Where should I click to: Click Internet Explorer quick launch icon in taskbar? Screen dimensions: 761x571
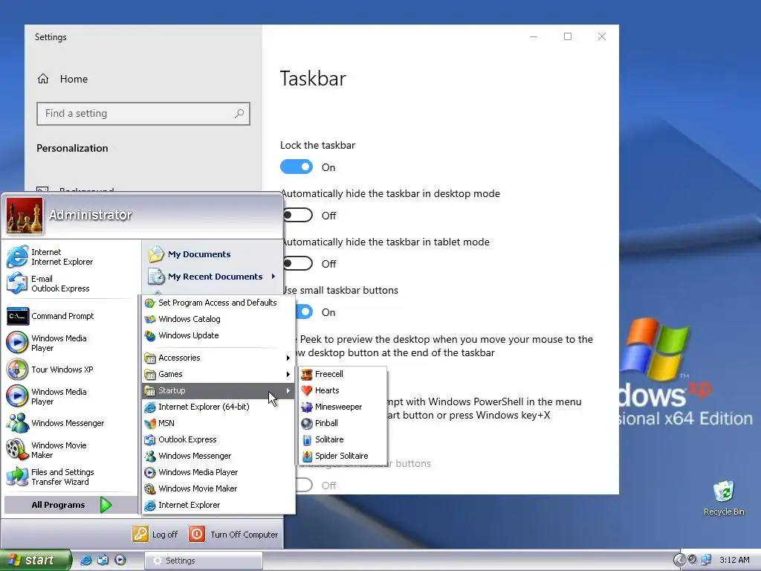86,561
